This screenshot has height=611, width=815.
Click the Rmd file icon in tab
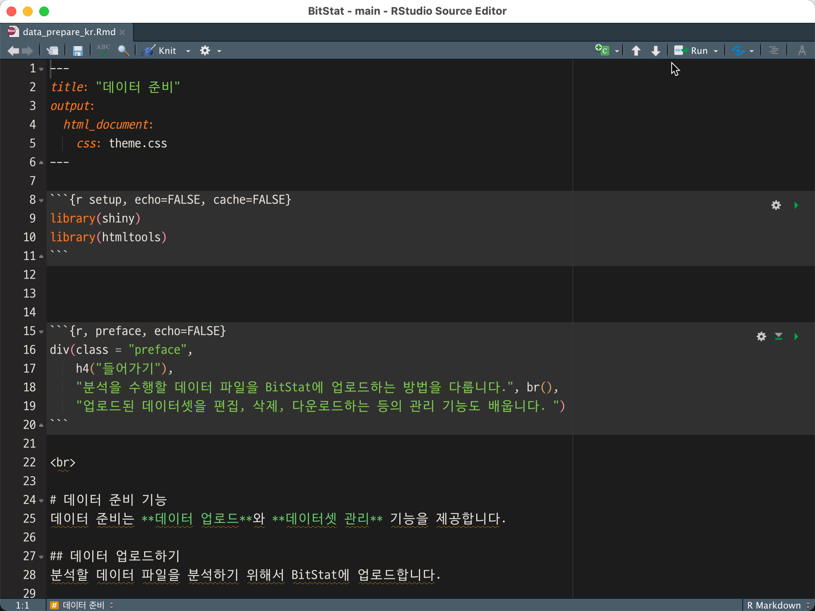pos(13,31)
